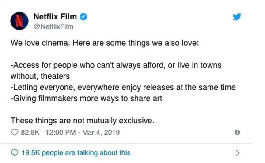Screen dimensions: 265x163
Task: Open the Netflix Film profile avatar
Action: click(19, 21)
